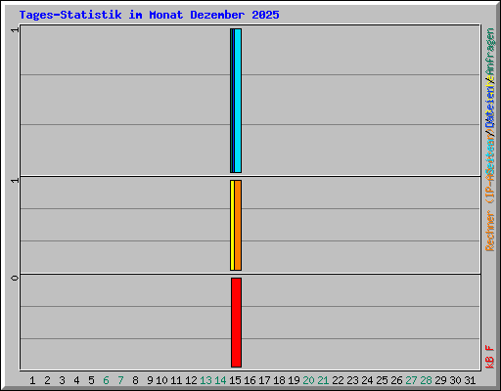Click the dark green bar on day 15
This screenshot has height=391, width=501.
[x=231, y=101]
